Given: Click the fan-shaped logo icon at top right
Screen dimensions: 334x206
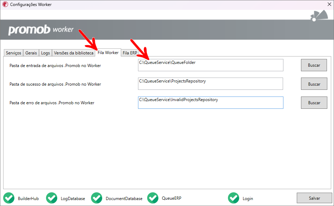Looking at the screenshot, I should (x=319, y=15).
